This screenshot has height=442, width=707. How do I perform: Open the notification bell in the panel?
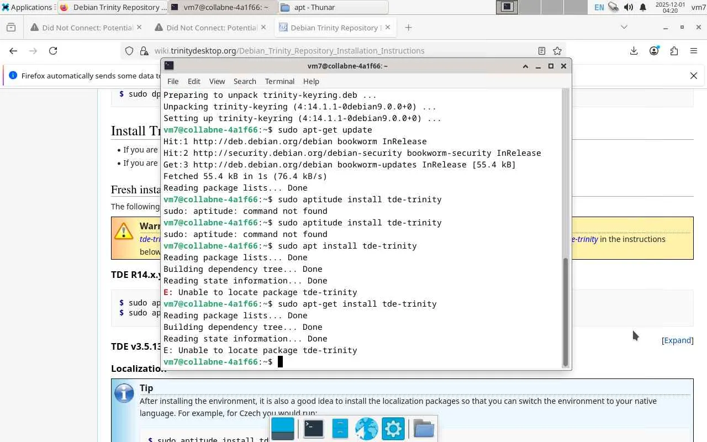pyautogui.click(x=643, y=7)
